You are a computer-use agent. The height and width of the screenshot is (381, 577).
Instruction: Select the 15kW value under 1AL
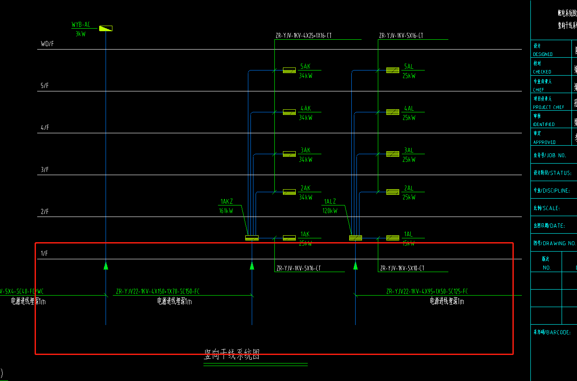(409, 243)
